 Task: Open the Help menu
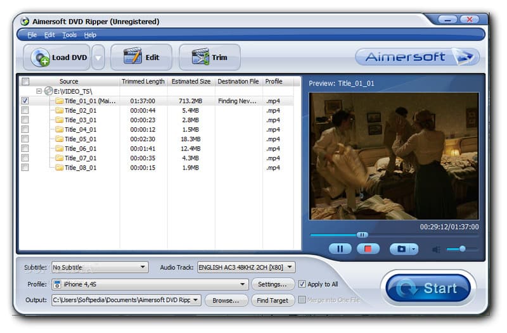click(90, 35)
